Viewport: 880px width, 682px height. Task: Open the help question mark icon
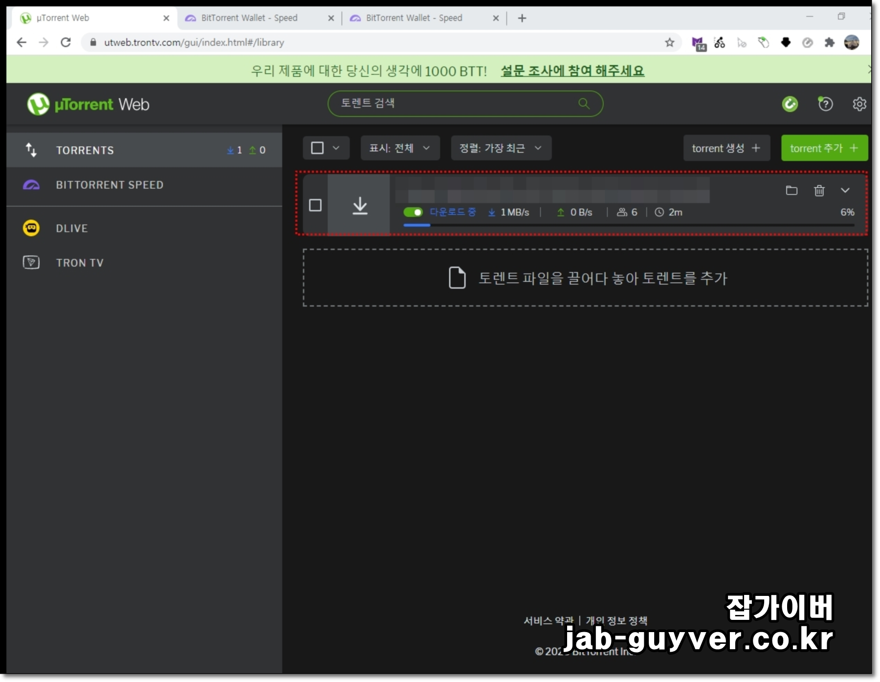click(x=825, y=104)
